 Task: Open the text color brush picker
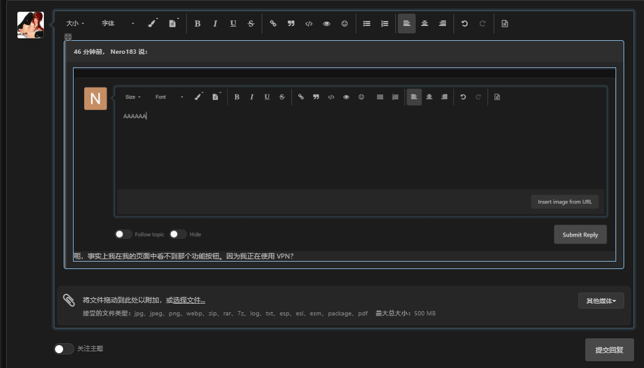click(x=153, y=24)
